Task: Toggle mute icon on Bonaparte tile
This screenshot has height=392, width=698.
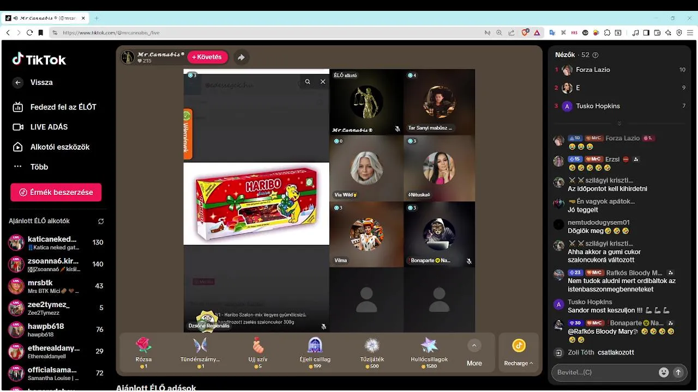Action: [469, 261]
